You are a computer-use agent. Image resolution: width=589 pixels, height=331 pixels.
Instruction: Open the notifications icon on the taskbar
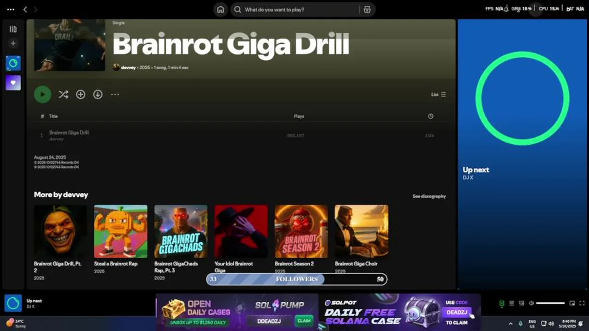click(x=580, y=324)
